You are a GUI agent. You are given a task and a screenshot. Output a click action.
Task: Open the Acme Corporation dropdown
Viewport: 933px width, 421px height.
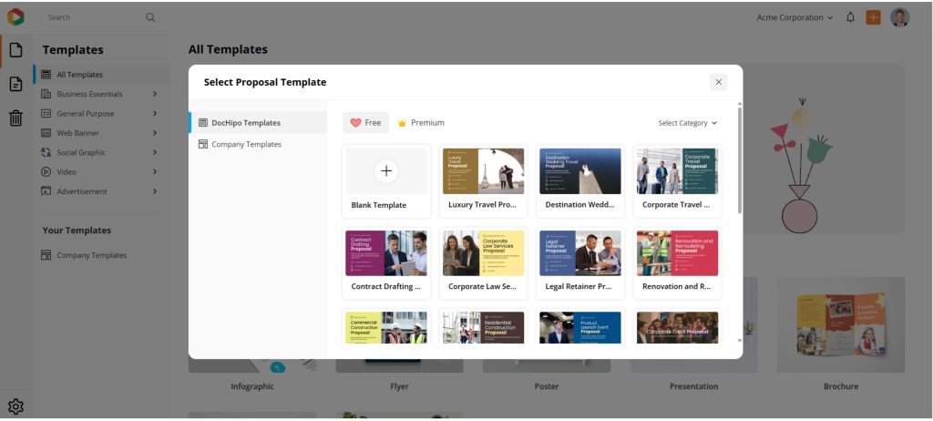[795, 17]
